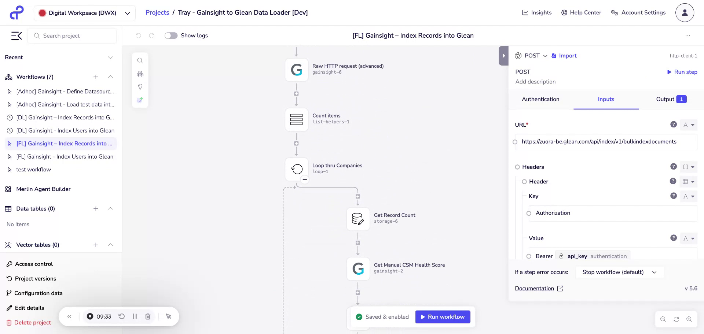Click the lightbulb suggestions icon on canvas toolbar

140,86
